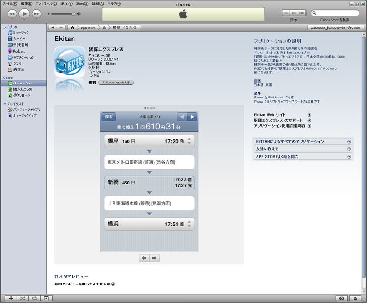Click the Play button

click(24, 14)
